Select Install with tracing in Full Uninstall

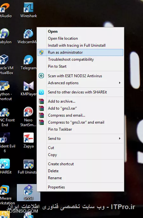click(x=80, y=45)
